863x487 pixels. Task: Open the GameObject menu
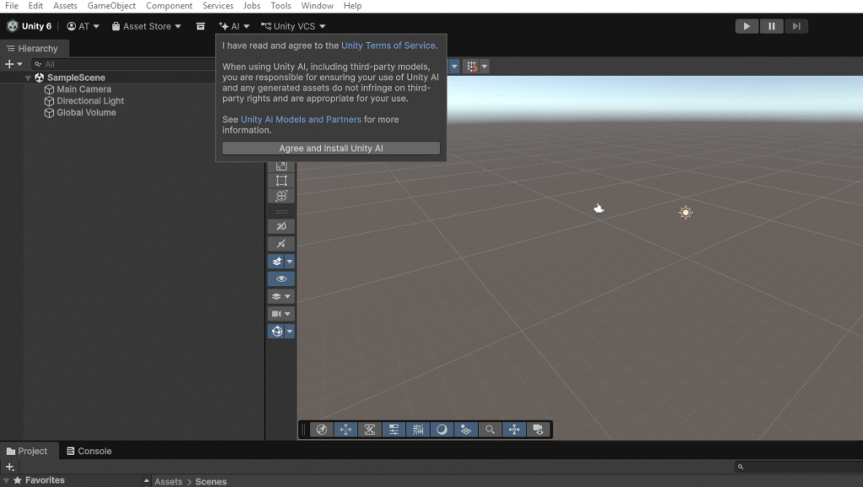[111, 6]
